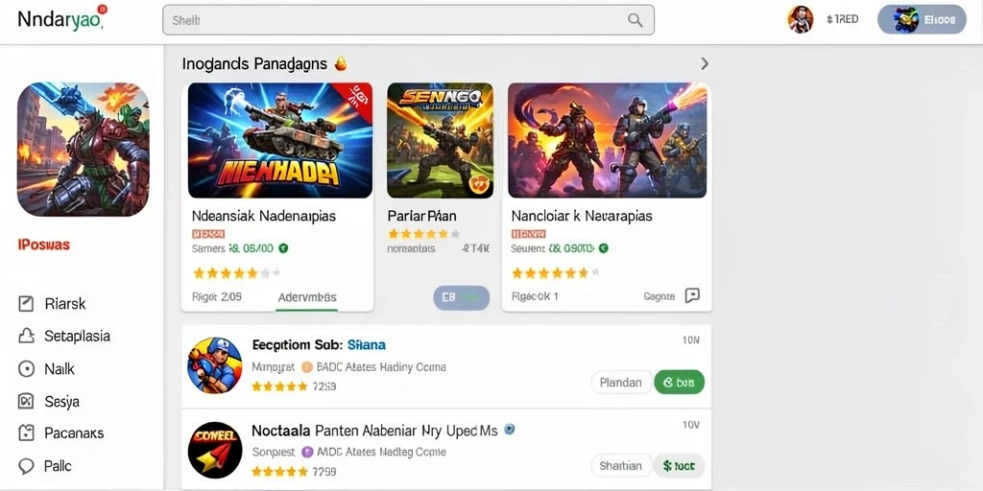Open the IPoswas sidebar item

[44, 245]
